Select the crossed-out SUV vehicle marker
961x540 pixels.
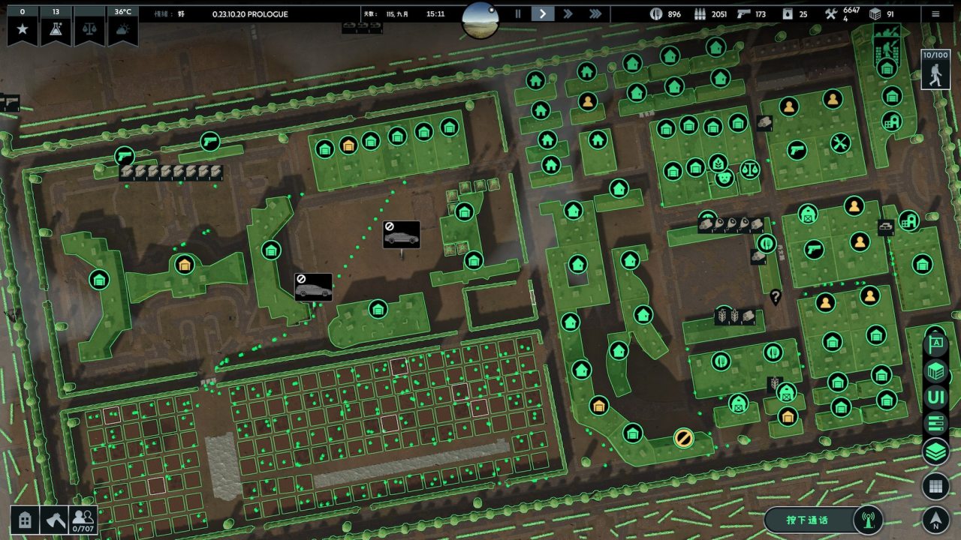[313, 287]
